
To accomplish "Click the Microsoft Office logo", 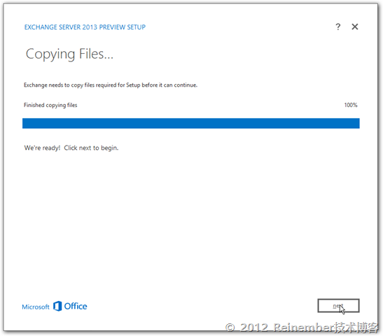I will (x=55, y=306).
